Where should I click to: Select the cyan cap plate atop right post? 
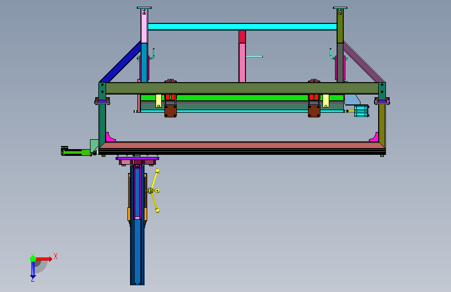point(340,8)
